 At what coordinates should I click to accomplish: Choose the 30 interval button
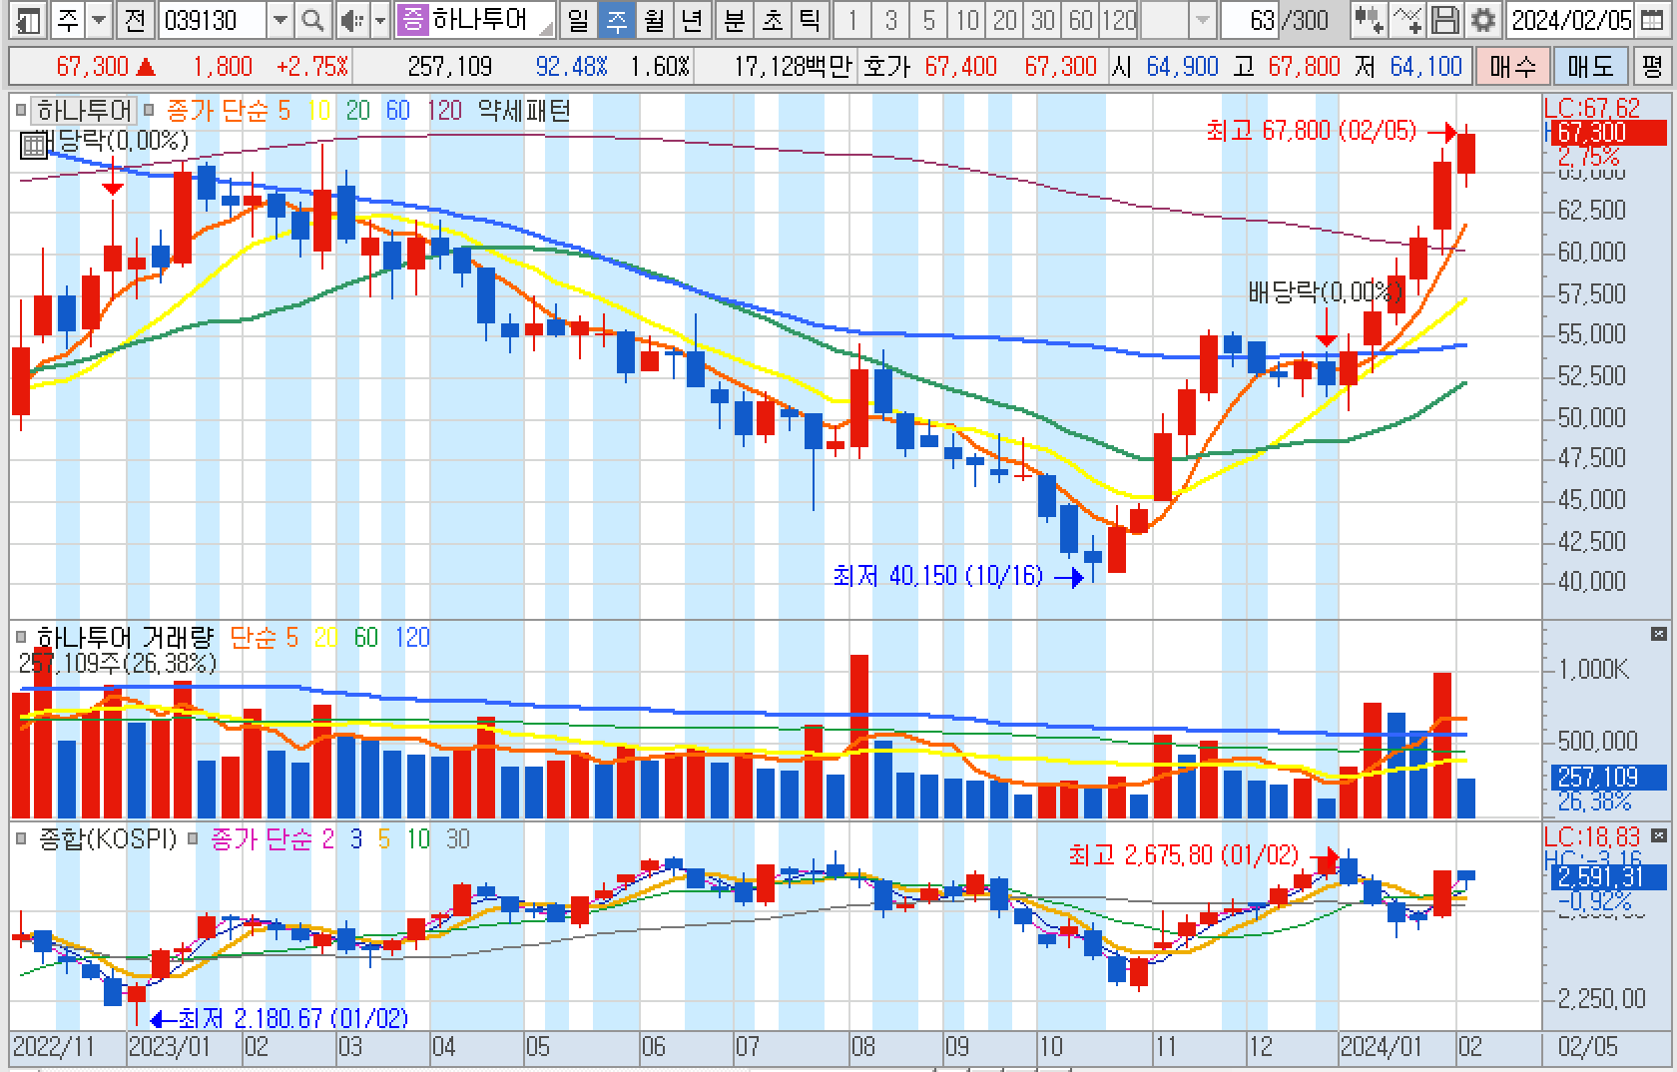point(1043,20)
